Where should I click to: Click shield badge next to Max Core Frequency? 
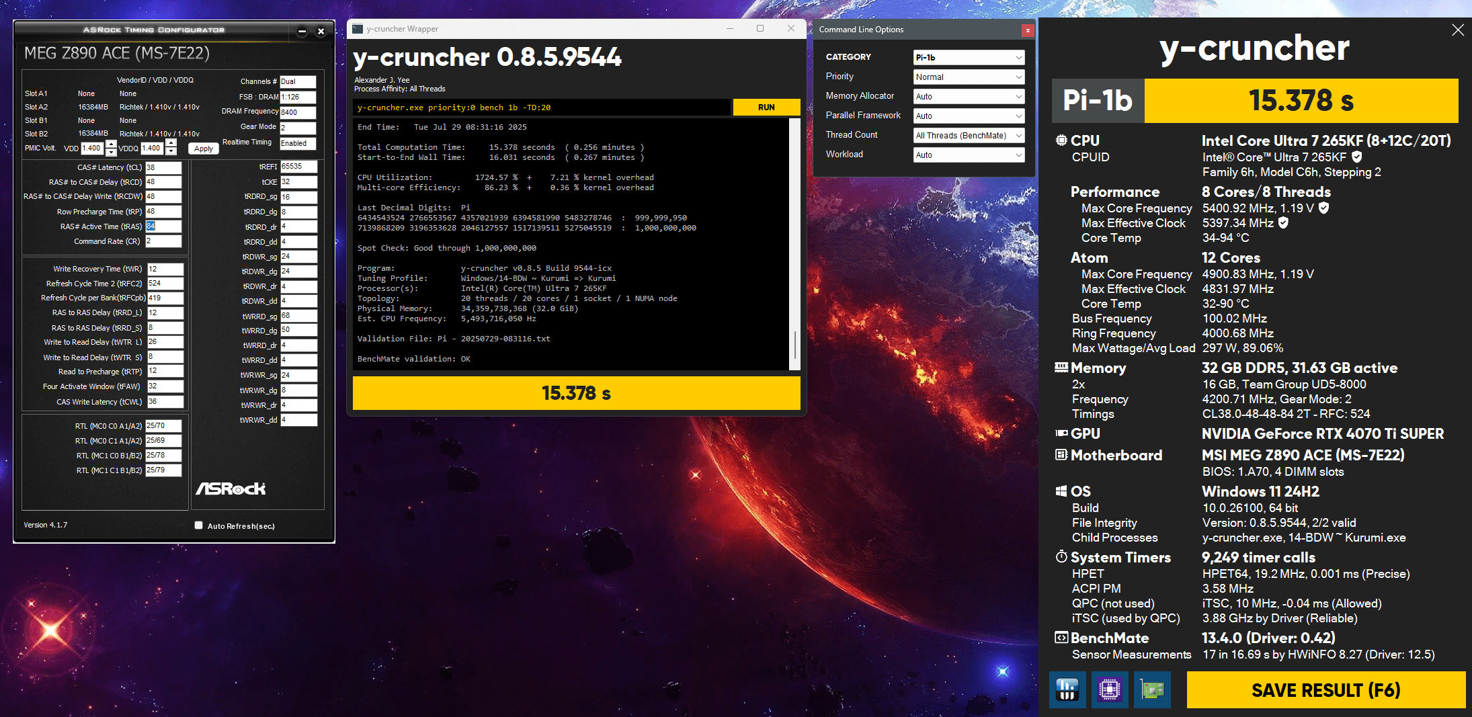tap(1323, 208)
